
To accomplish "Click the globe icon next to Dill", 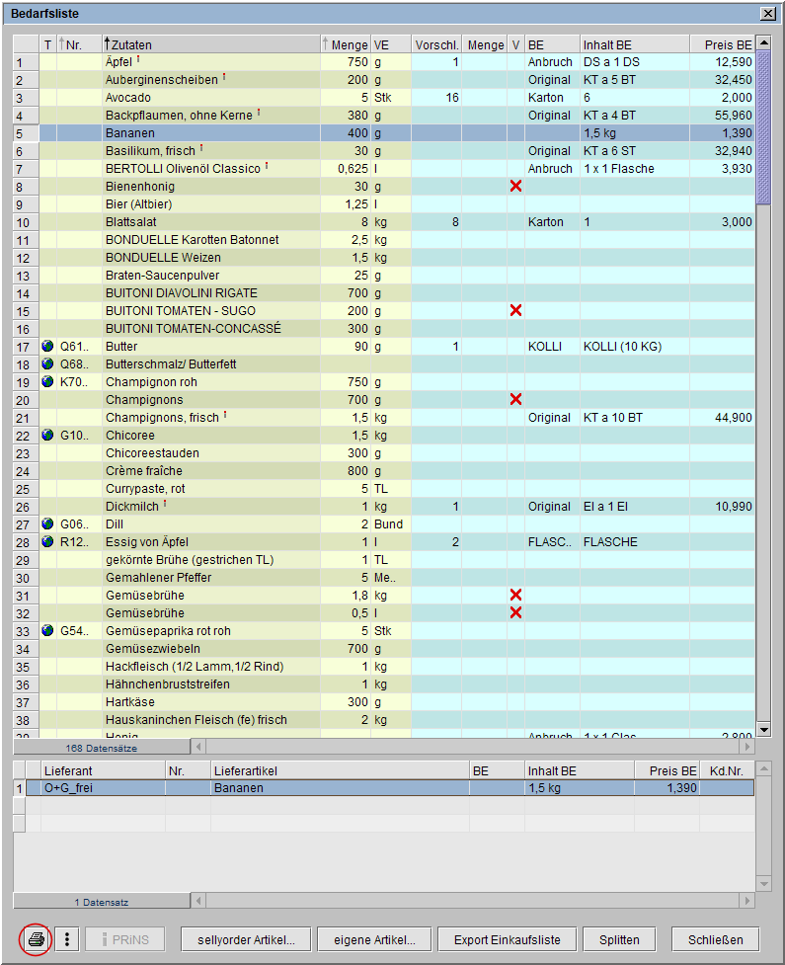I will point(47,524).
